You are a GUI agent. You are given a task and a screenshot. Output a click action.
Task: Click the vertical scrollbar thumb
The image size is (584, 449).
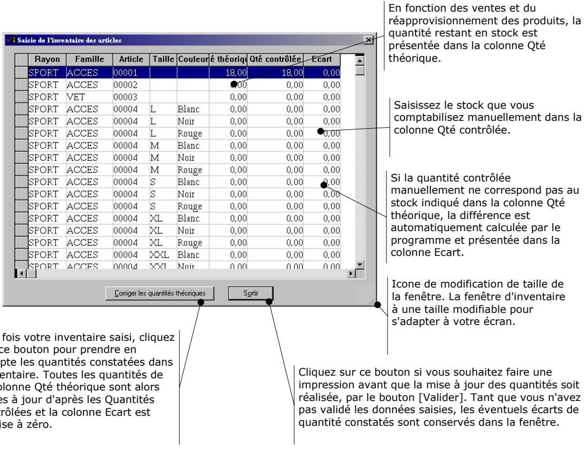(360, 70)
